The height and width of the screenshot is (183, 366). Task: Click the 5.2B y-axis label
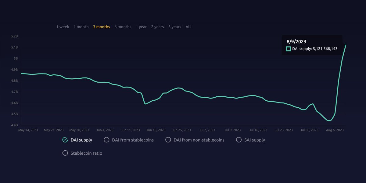(15, 36)
